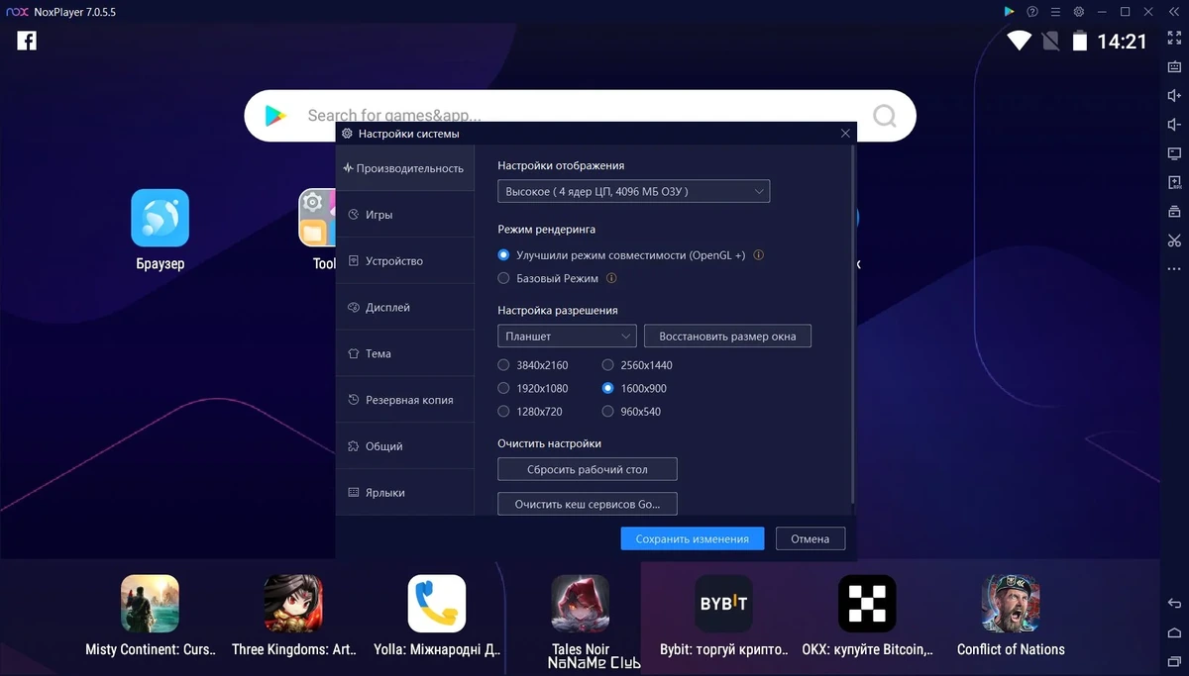
Task: Tap the Android recent apps button
Action: (1174, 661)
